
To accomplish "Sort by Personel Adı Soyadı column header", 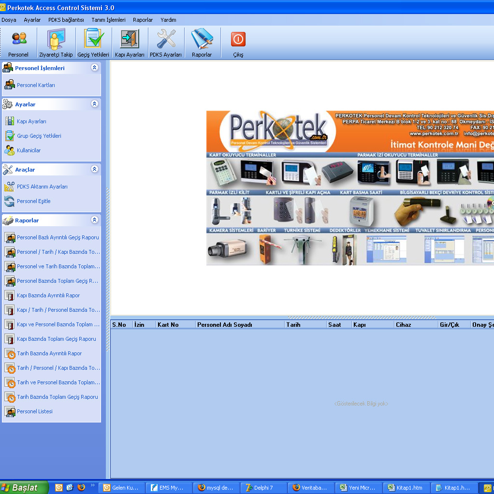I will click(225, 325).
